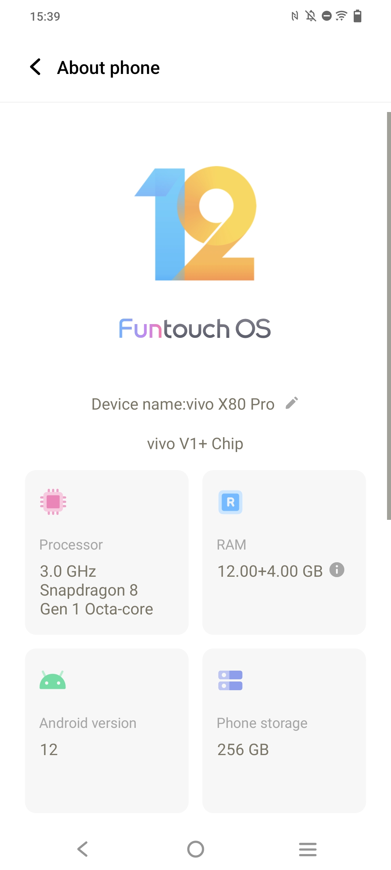Image resolution: width=391 pixels, height=870 pixels.
Task: Tap the green Android robot icon
Action: 52,680
